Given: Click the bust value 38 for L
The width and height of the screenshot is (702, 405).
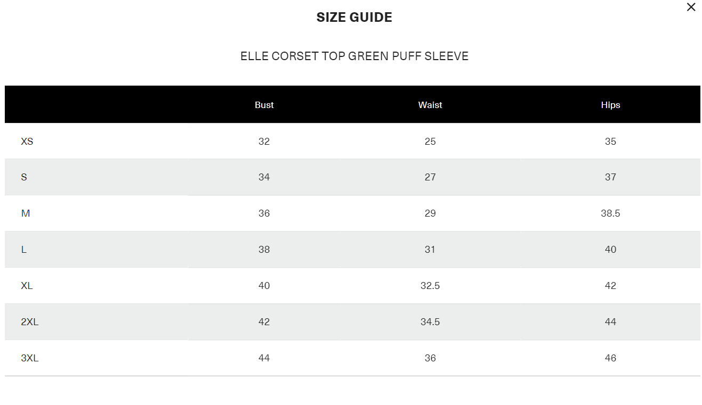Looking at the screenshot, I should pos(264,250).
